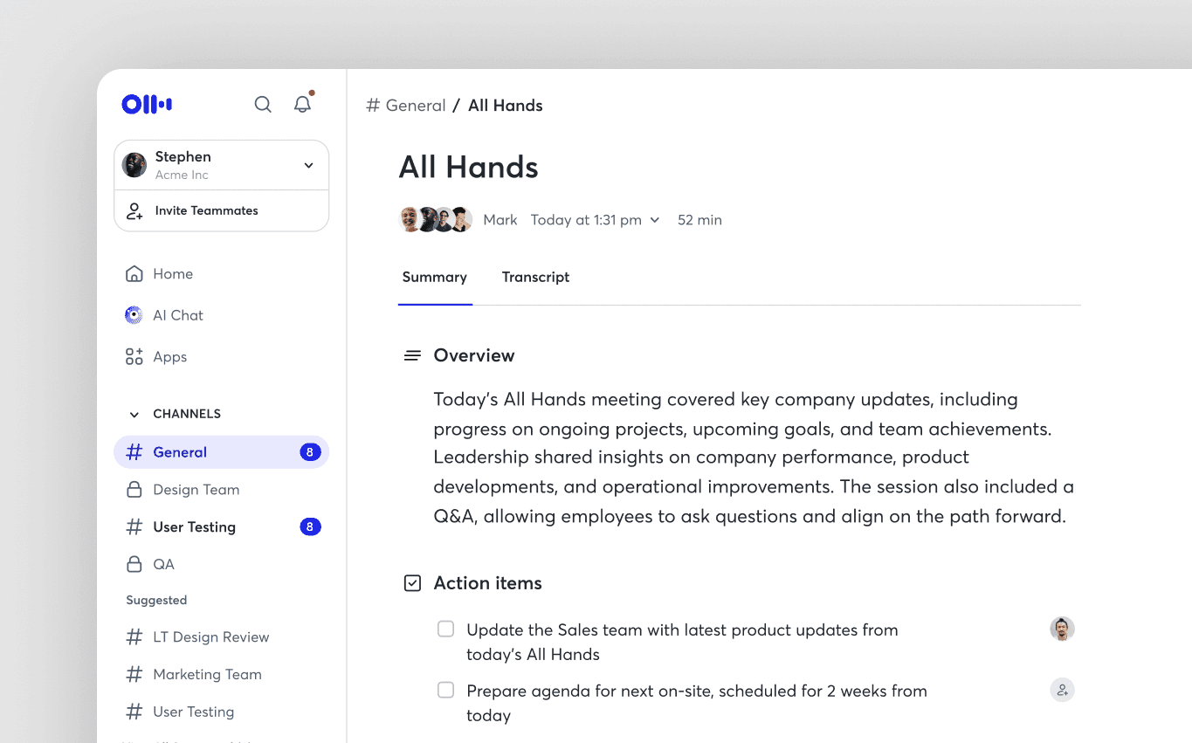Open the bold User Testing channel with badge
The height and width of the screenshot is (743, 1192).
coord(221,526)
